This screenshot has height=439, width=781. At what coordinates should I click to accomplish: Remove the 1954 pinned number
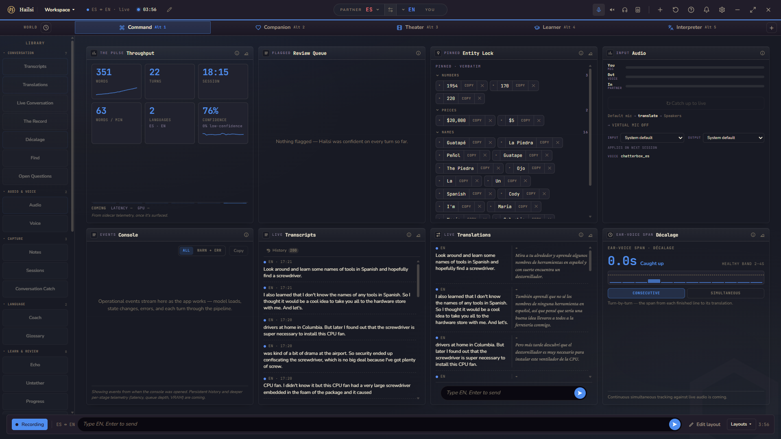[x=482, y=86]
